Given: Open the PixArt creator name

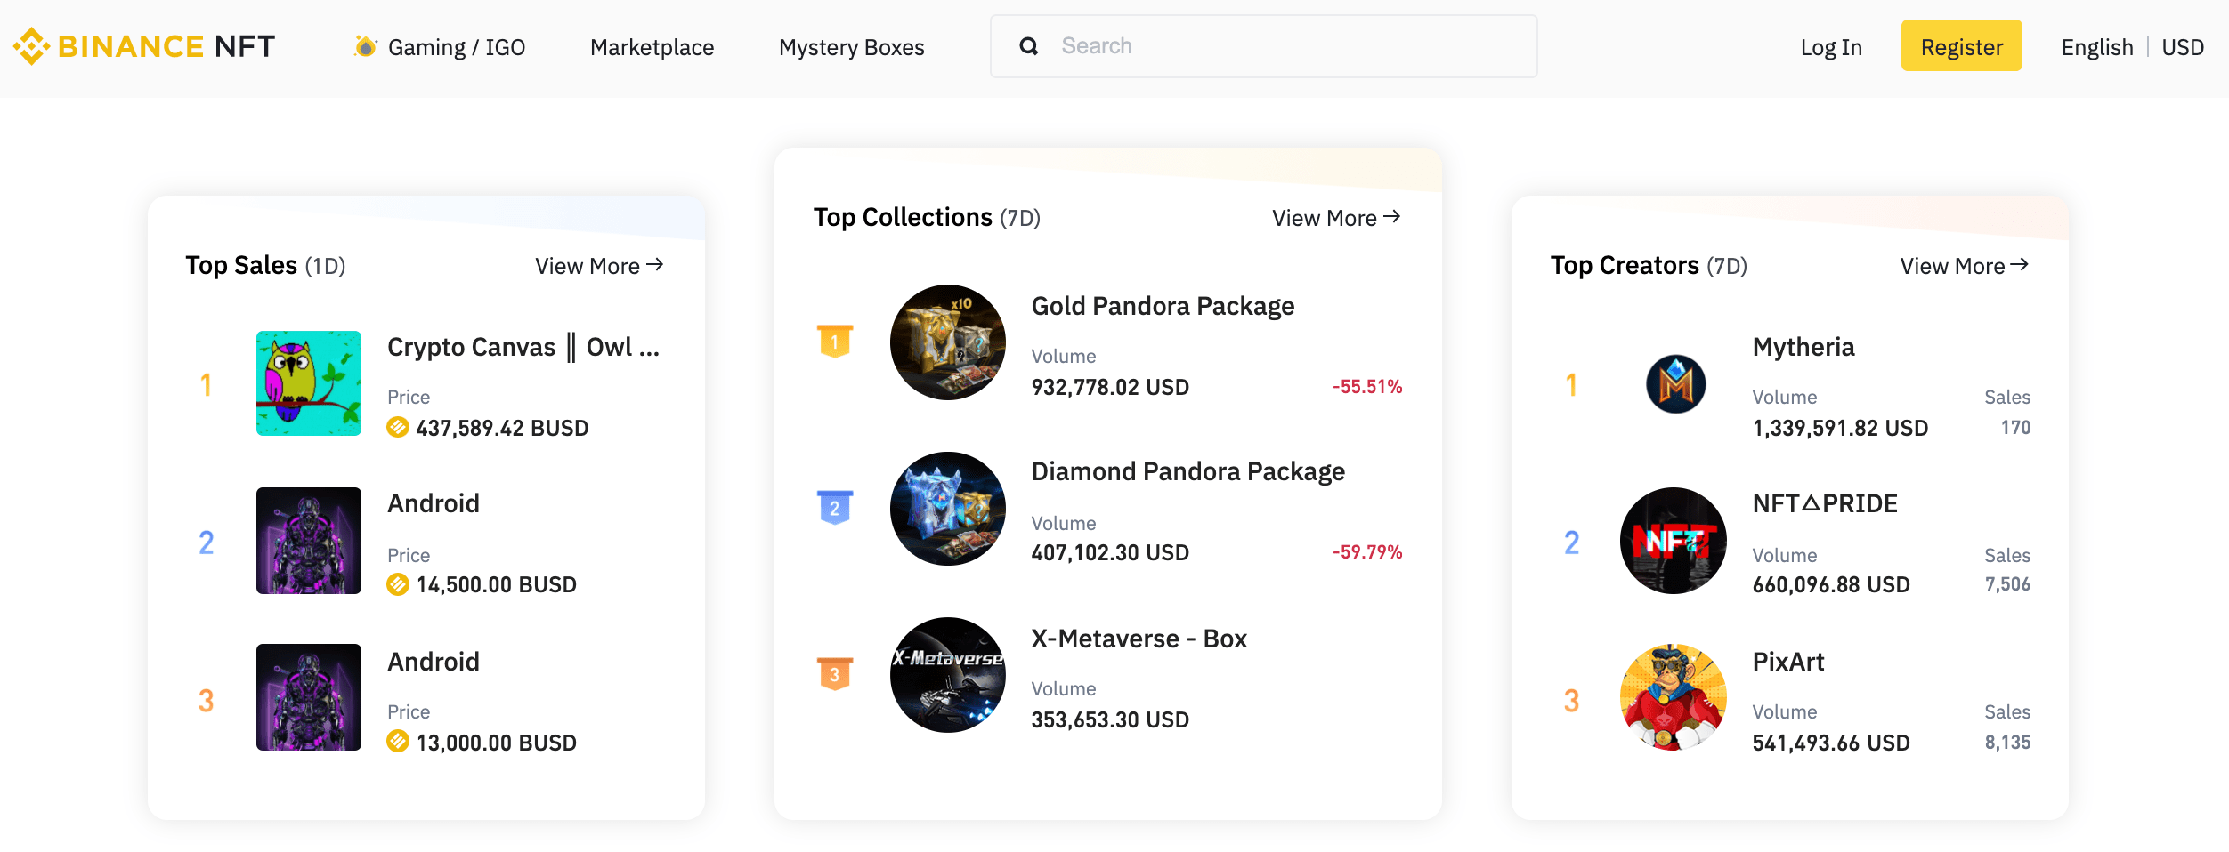Looking at the screenshot, I should (x=1788, y=662).
